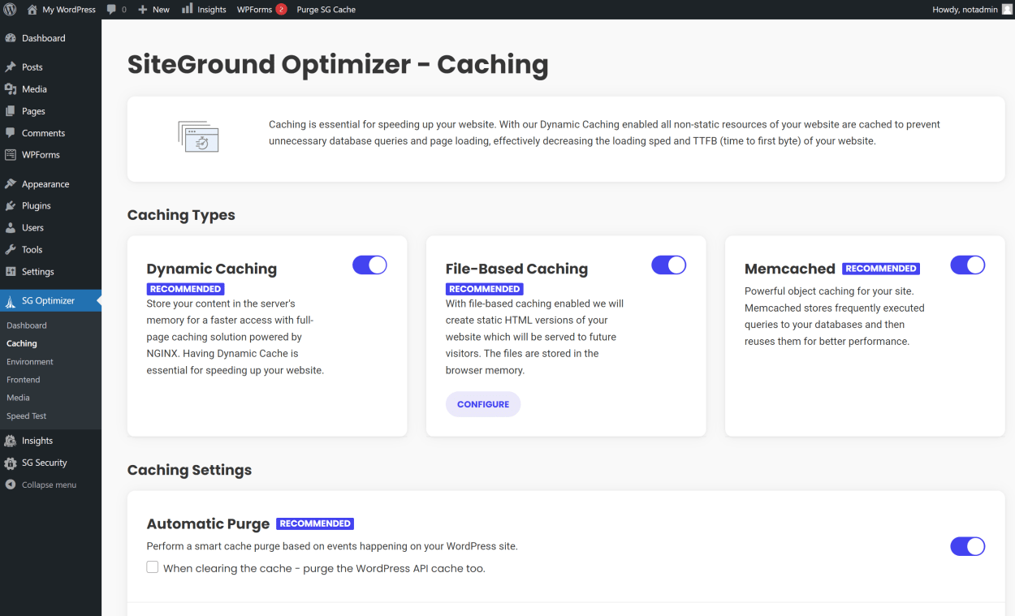Screen dimensions: 1015x616
Task: Click the Memcached card title
Action: 790,269
